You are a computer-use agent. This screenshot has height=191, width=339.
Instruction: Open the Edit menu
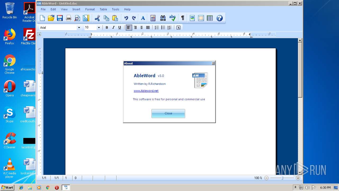coord(53,9)
